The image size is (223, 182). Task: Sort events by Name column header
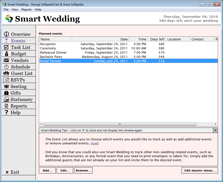56,39
